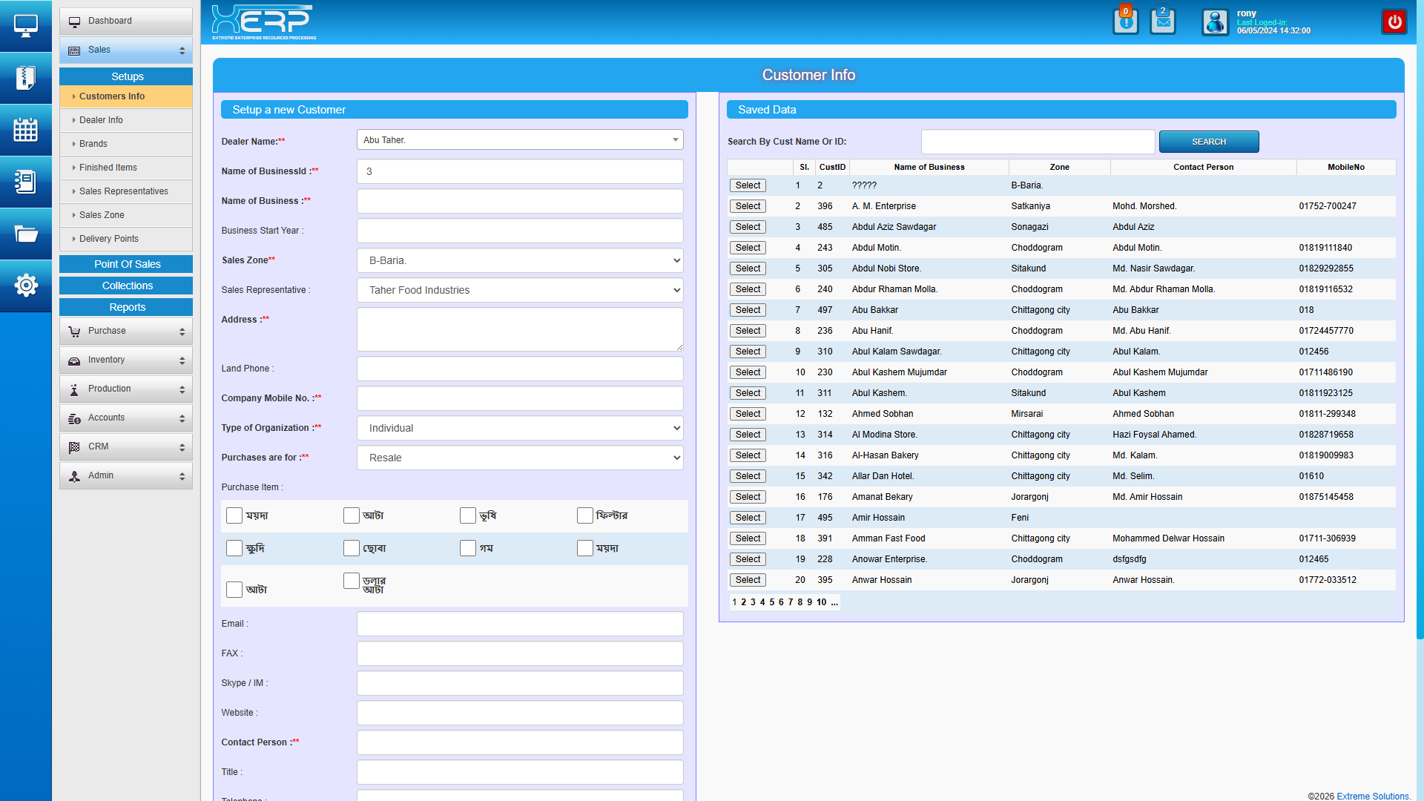This screenshot has height=801, width=1424.
Task: Open the alert notification icon
Action: click(x=1125, y=21)
